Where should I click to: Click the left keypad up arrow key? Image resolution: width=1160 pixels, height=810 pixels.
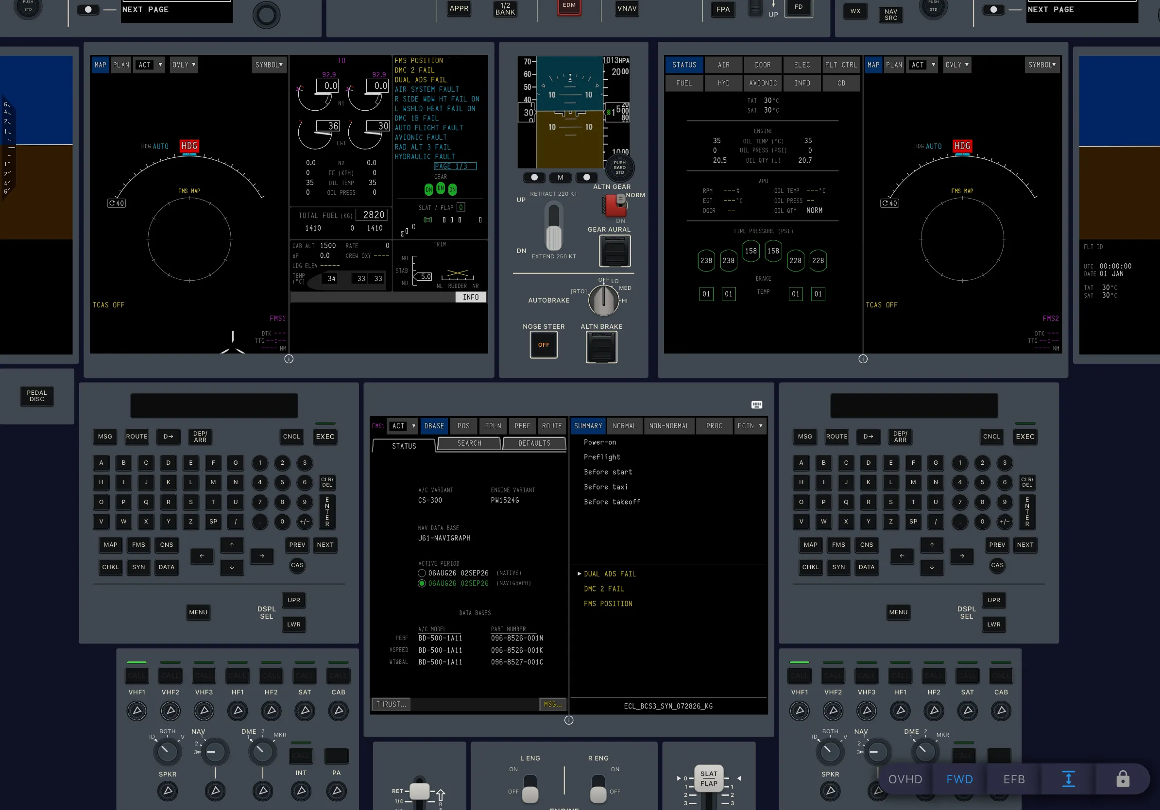[x=232, y=544]
